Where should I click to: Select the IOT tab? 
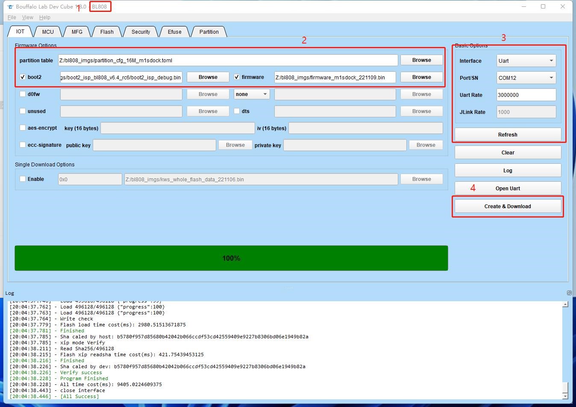click(x=20, y=32)
